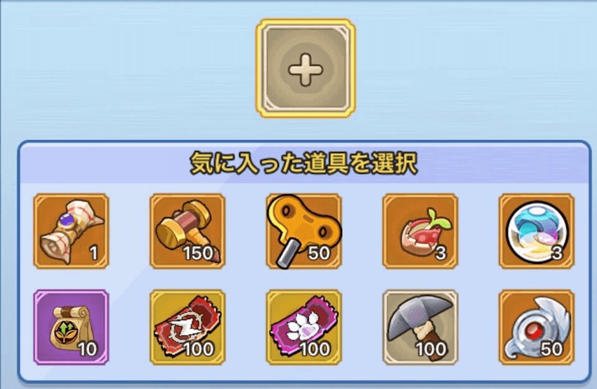Tap the empty plus item slot
The image size is (597, 389).
[x=305, y=68]
